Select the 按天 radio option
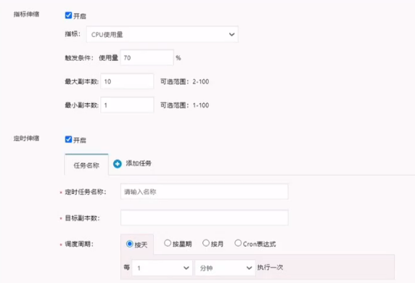Viewport: 415px width, 283px height. tap(129, 244)
